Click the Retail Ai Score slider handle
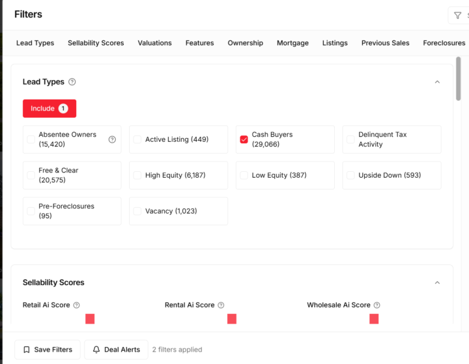 click(90, 319)
